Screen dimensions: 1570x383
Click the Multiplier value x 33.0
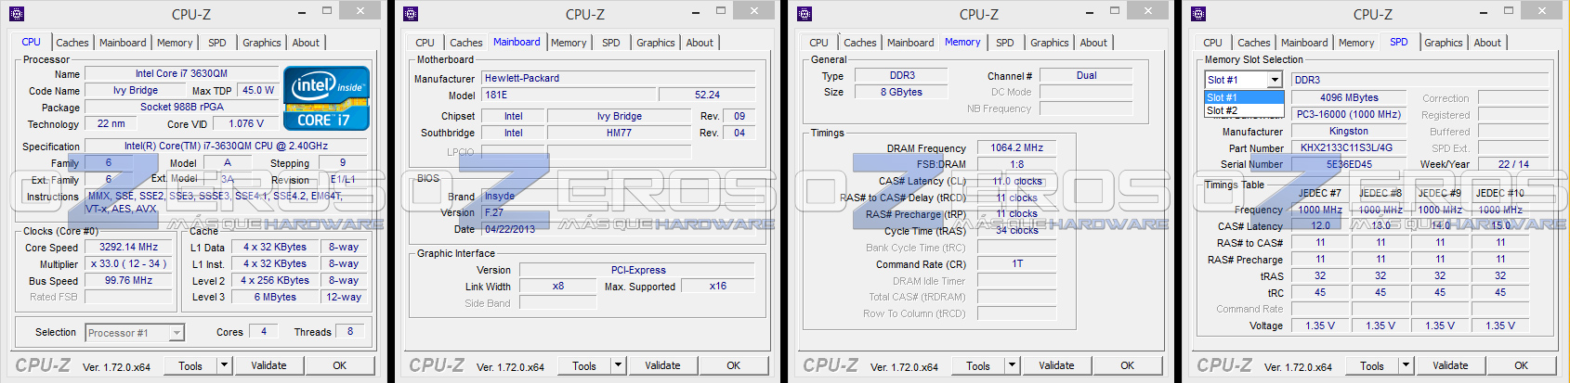[129, 263]
